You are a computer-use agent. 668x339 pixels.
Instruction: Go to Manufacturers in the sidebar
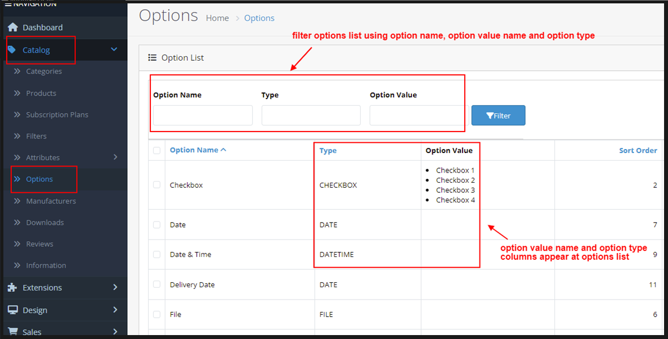[51, 201]
